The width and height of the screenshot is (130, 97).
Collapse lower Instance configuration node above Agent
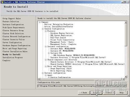click(43, 73)
